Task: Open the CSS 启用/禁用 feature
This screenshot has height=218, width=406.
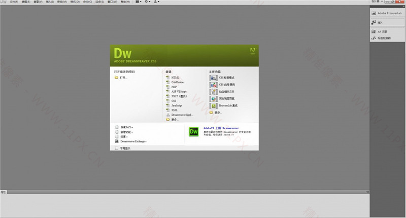Action: point(222,85)
